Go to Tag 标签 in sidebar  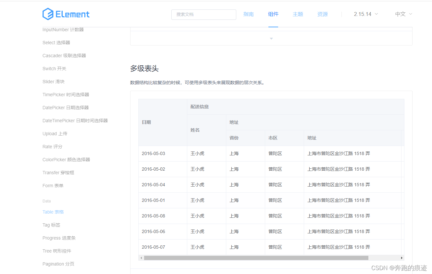[x=51, y=225]
